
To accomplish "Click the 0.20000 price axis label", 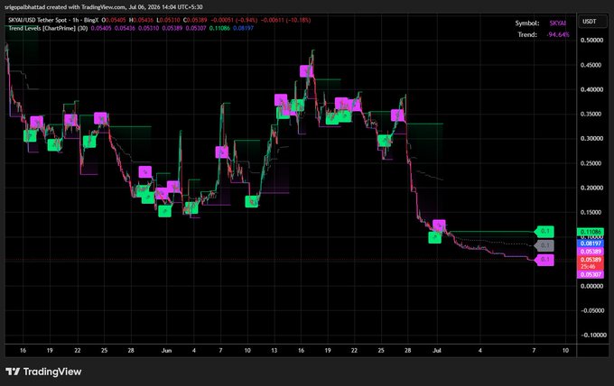I will point(591,188).
